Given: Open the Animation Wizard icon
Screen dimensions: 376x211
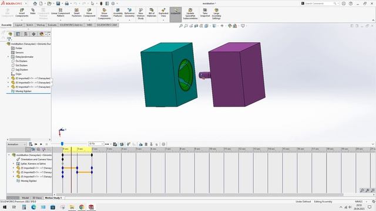Looking at the screenshot, I should coord(122,144).
